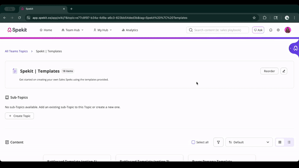This screenshot has height=168, width=299.
Task: Go to All Teams Topics breadcrumb
Action: pyautogui.click(x=16, y=51)
